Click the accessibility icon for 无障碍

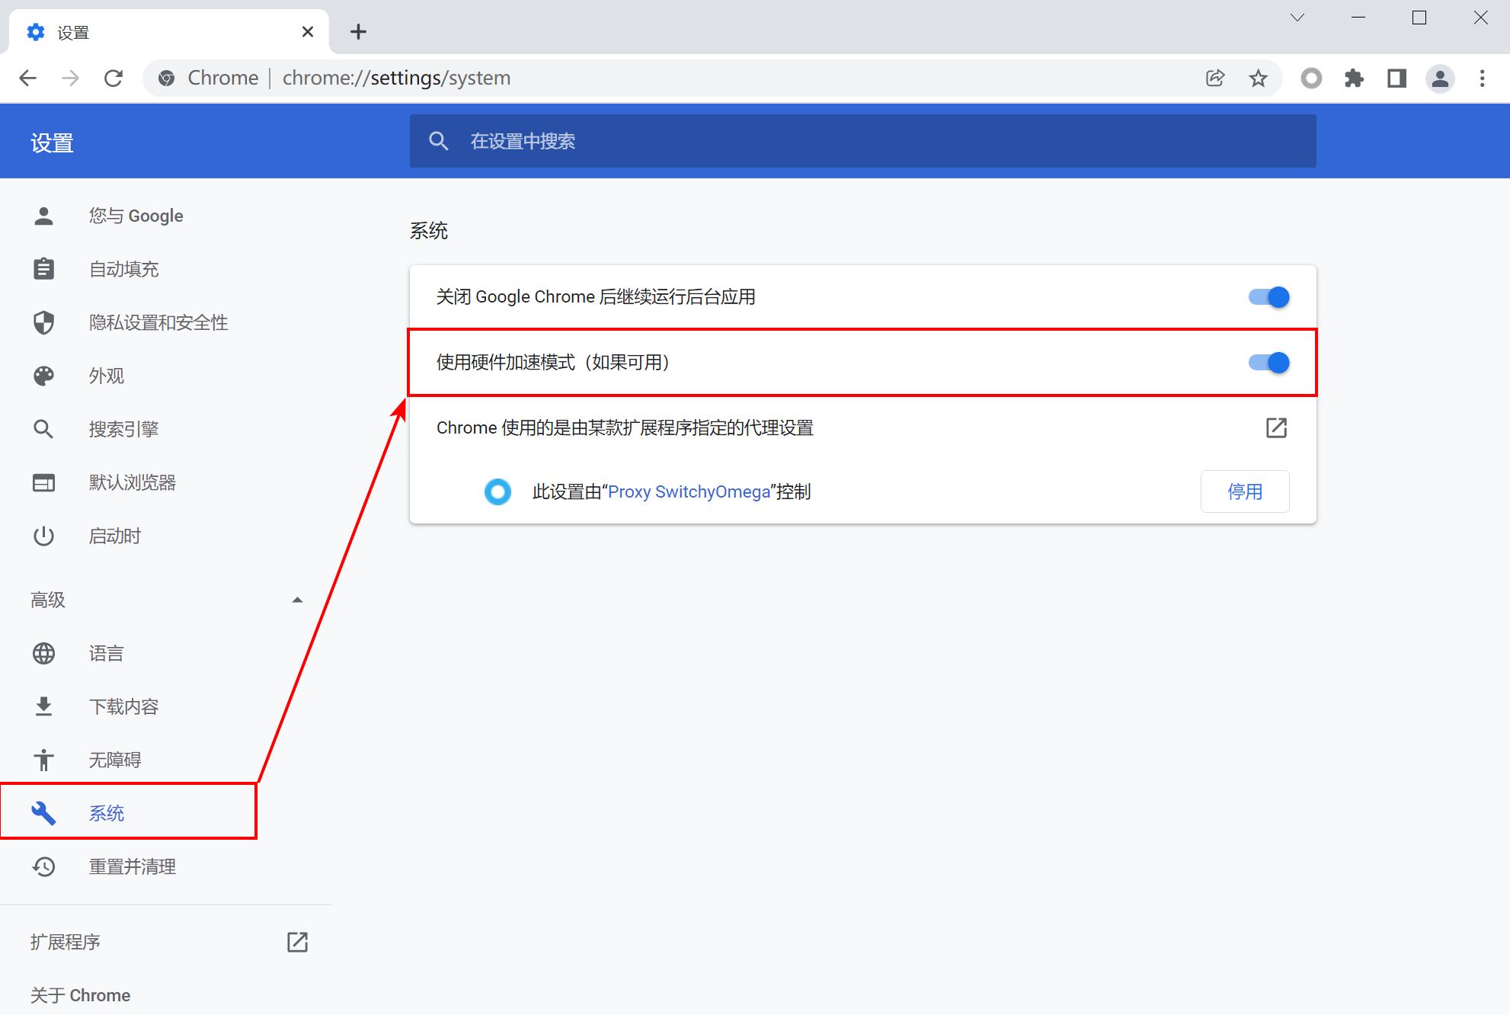[44, 760]
